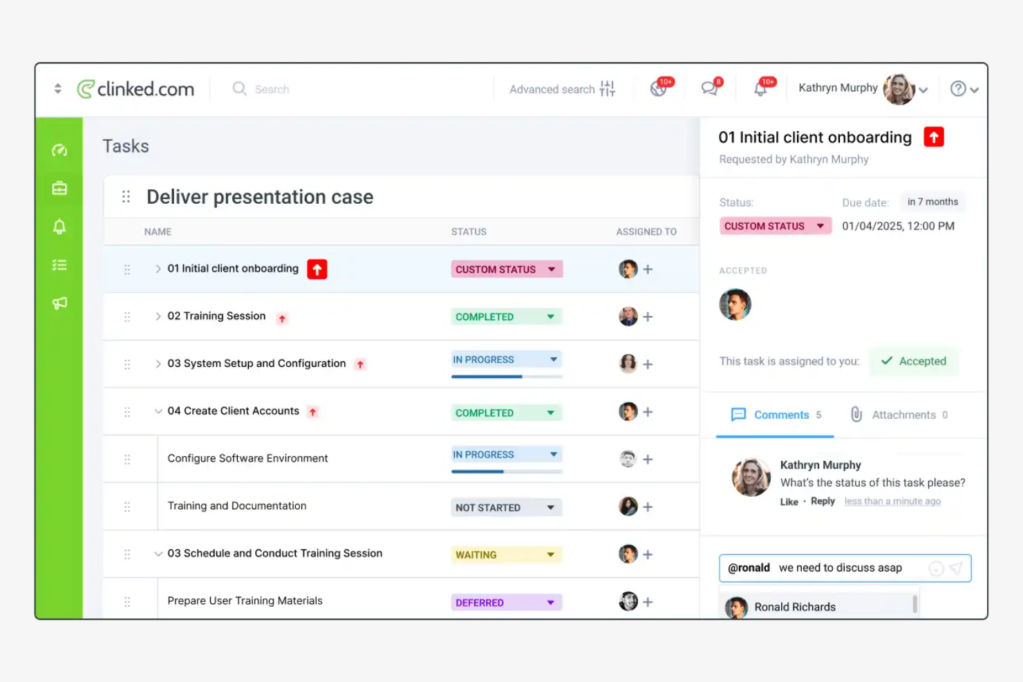Open the dashboard from the sidebar
1023x682 pixels.
point(59,149)
